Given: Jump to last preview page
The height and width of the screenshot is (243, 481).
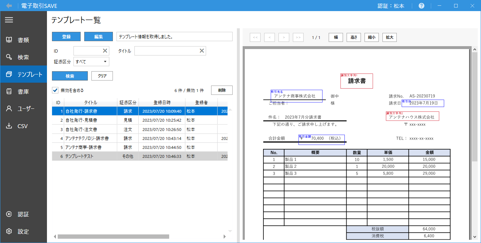Looking at the screenshot, I should [x=298, y=38].
